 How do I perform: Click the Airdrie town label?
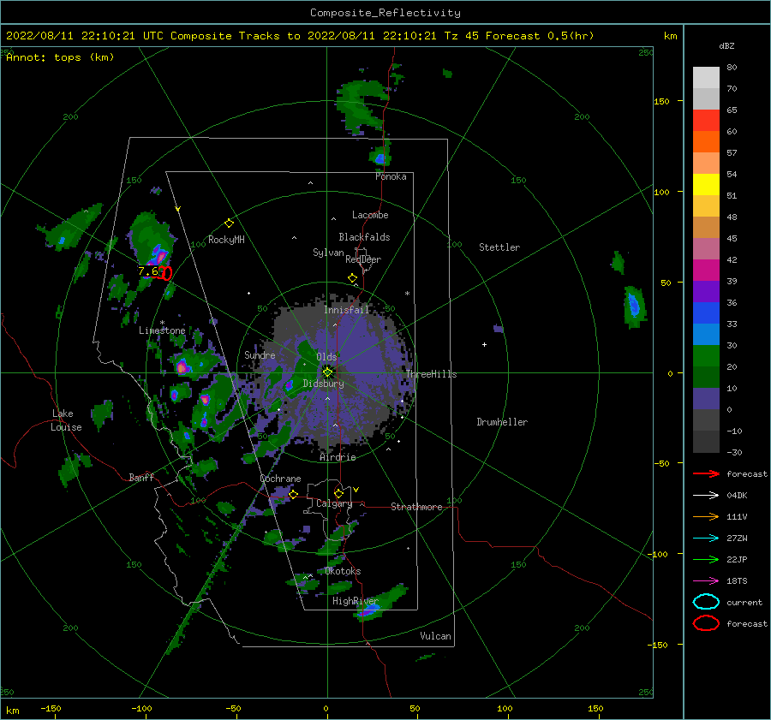click(338, 457)
